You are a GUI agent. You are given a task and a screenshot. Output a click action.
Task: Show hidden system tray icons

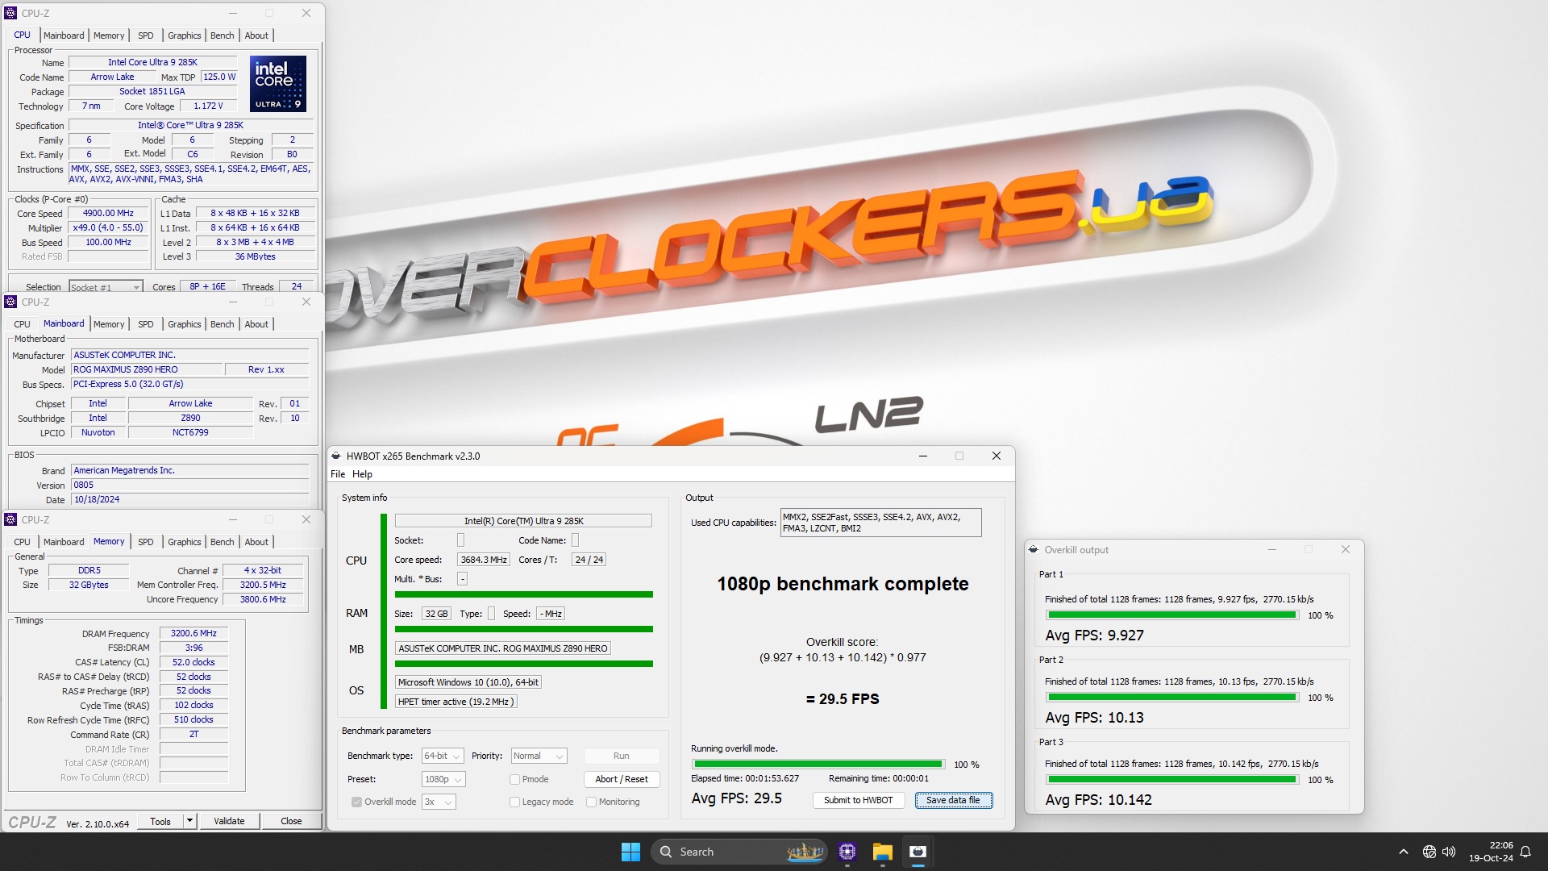point(1404,852)
